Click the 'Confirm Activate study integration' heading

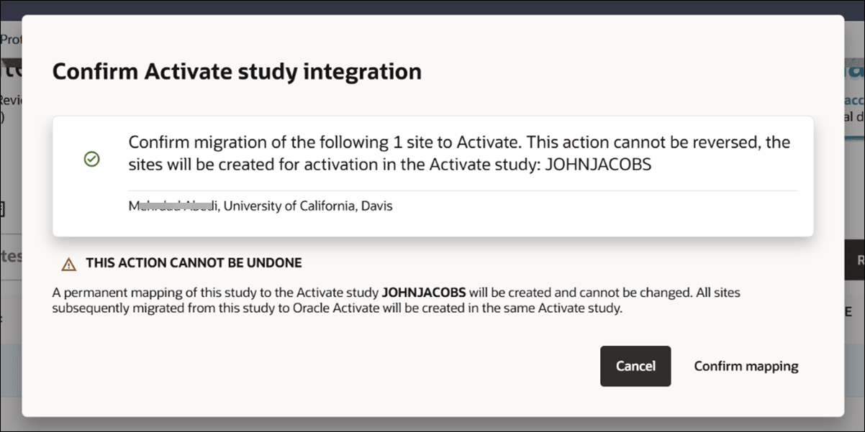pyautogui.click(x=237, y=72)
